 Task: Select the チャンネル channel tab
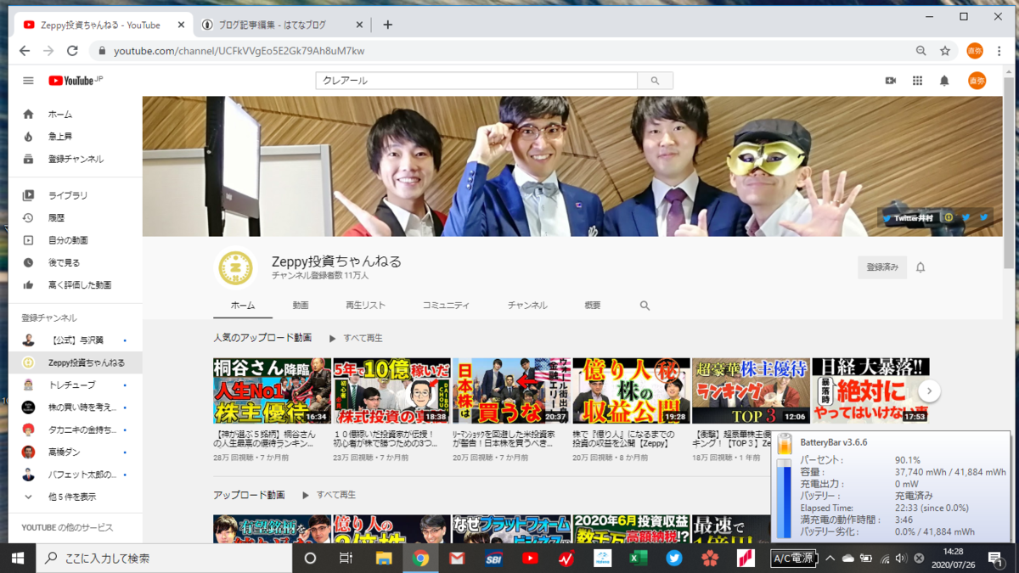pos(527,306)
